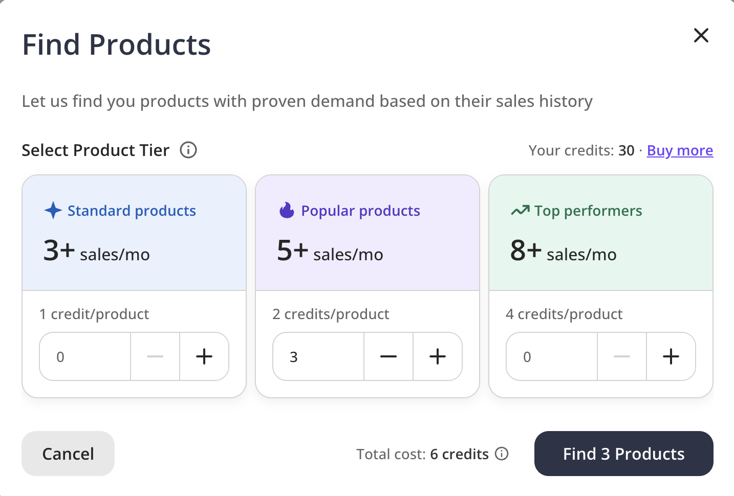Click the Top performers trend arrow icon
The width and height of the screenshot is (734, 496).
520,210
